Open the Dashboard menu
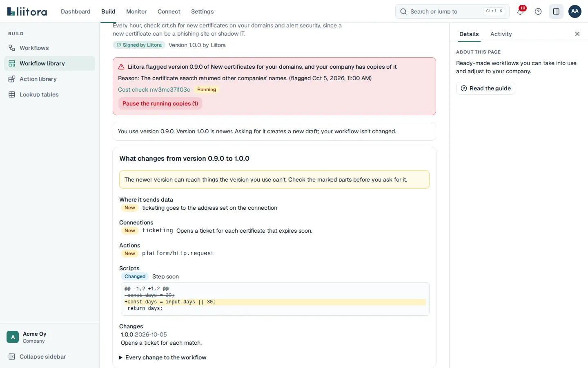Screen dimensions: 588x368 coord(76,11)
